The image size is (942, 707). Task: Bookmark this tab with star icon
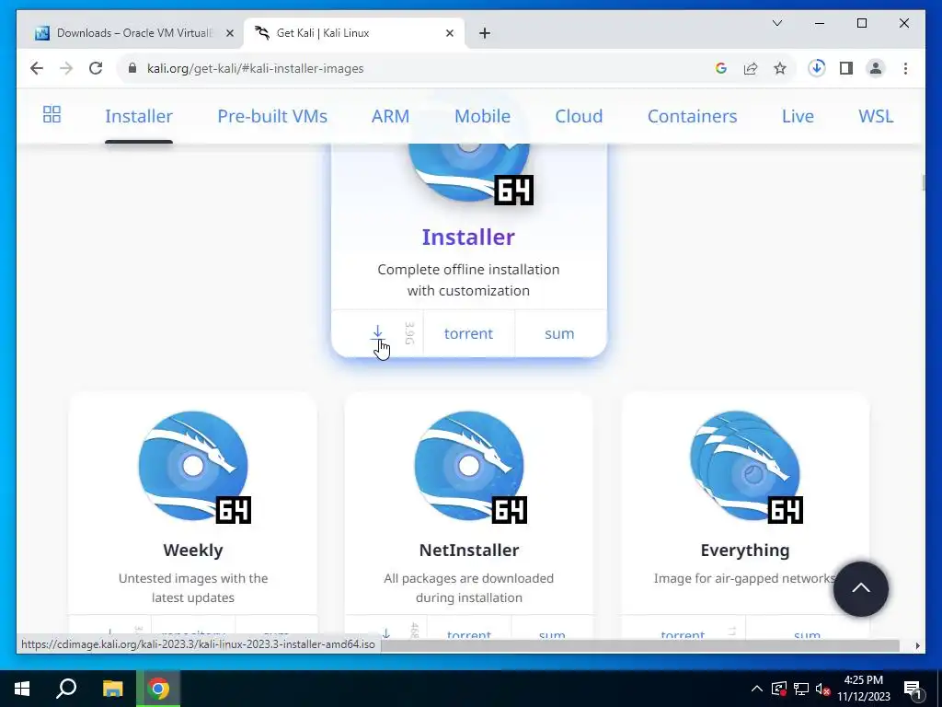tap(780, 68)
